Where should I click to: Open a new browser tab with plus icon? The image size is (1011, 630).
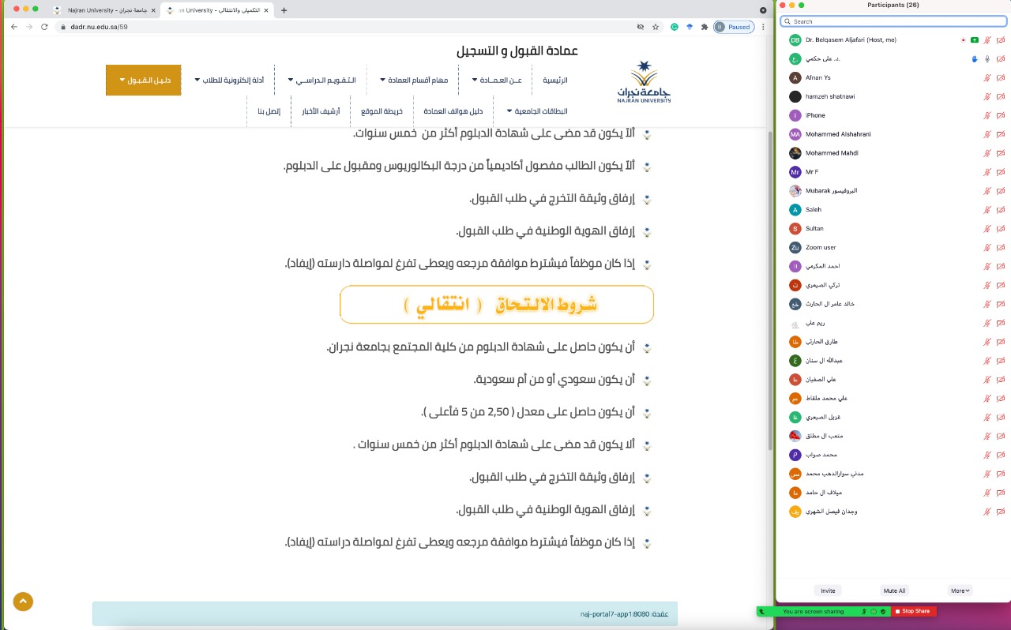(284, 10)
